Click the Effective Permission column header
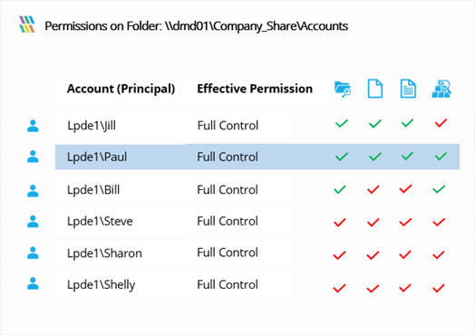 [x=255, y=89]
